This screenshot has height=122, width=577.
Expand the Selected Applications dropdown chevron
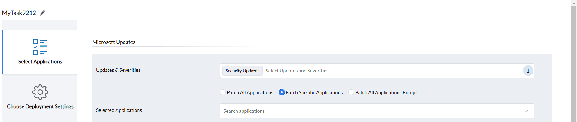[526, 111]
